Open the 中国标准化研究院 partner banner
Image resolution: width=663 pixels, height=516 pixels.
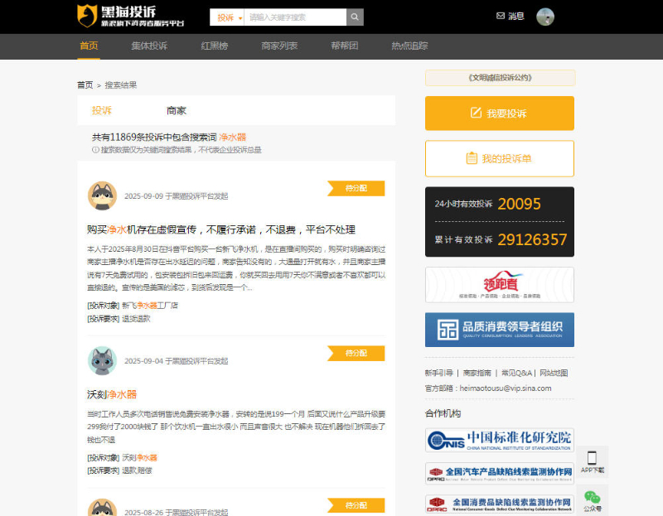[499, 439]
